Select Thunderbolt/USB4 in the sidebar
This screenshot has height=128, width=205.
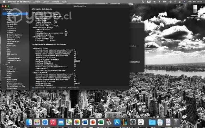[14, 60]
